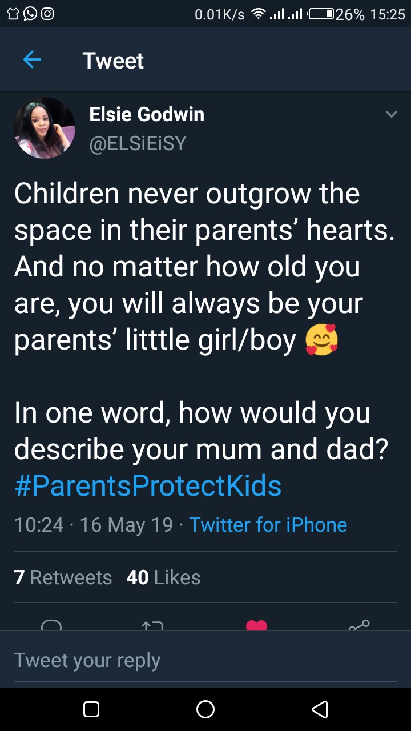View the 7 Retweets list
The height and width of the screenshot is (731, 411).
pos(63,577)
